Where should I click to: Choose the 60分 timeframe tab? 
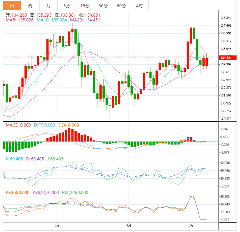pyautogui.click(x=121, y=6)
